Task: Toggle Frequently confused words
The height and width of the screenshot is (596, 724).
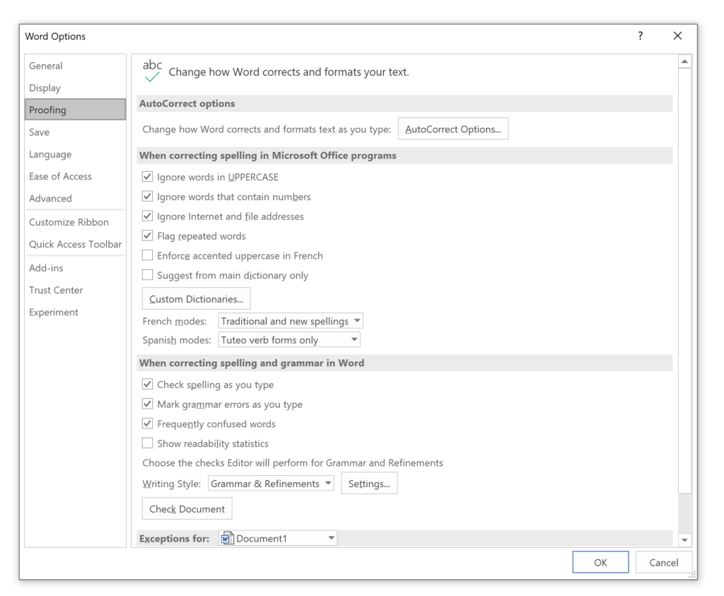Action: (x=147, y=423)
